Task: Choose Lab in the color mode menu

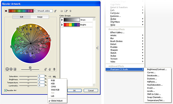Action: pyautogui.click(x=52, y=96)
